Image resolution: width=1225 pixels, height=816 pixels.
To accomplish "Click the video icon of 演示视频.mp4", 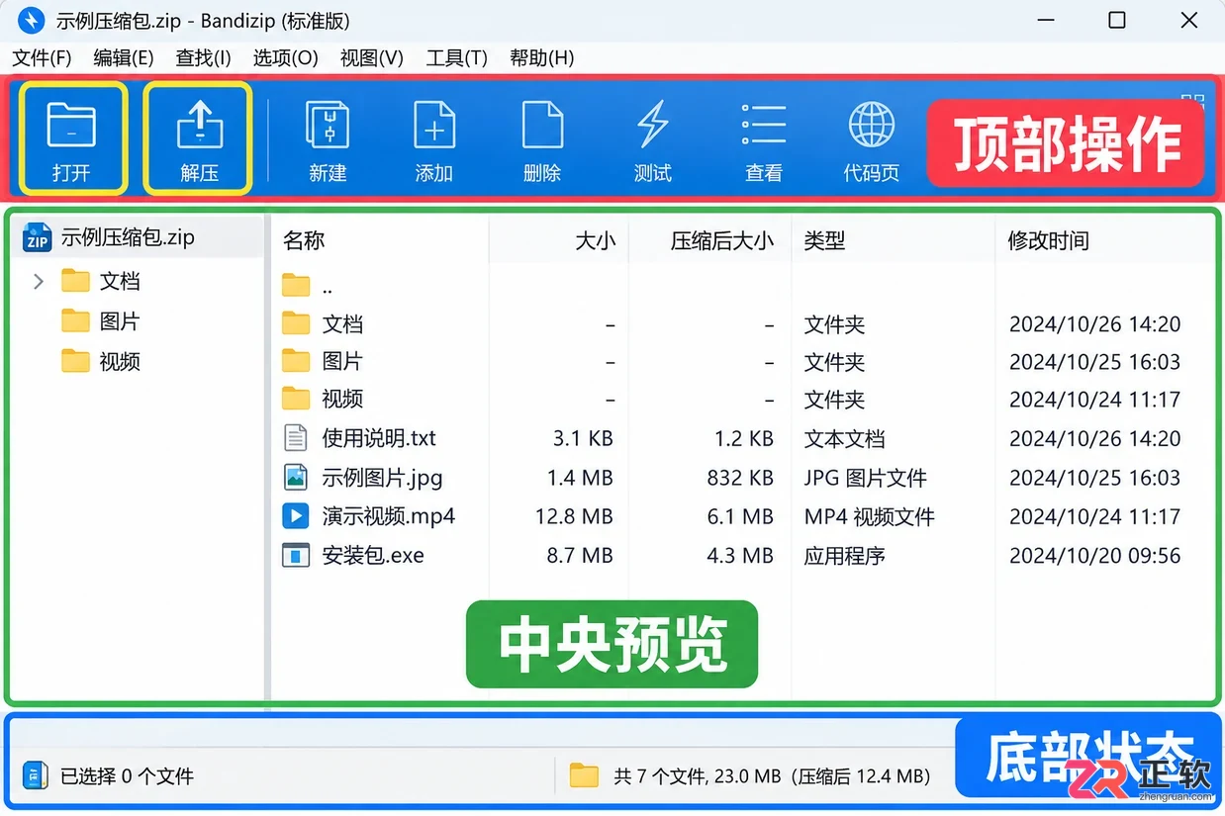I will pos(296,516).
